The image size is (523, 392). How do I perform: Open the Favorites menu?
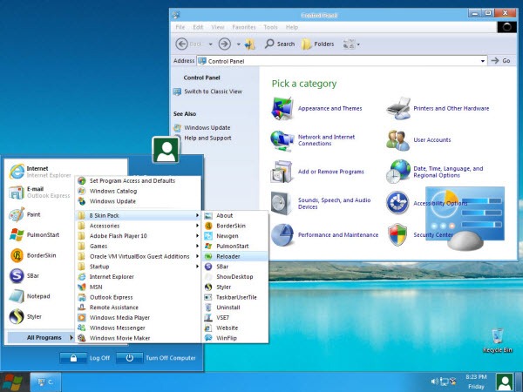click(244, 27)
